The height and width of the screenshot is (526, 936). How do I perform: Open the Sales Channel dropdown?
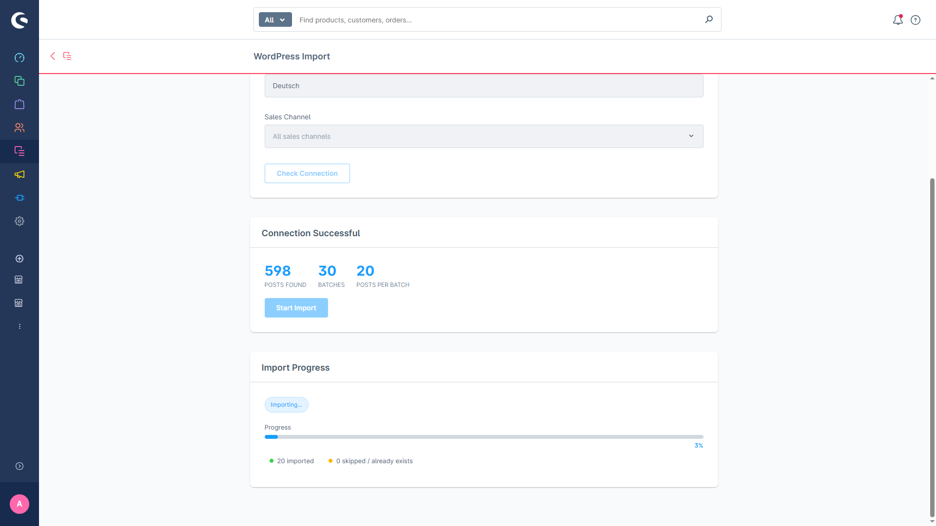[484, 136]
